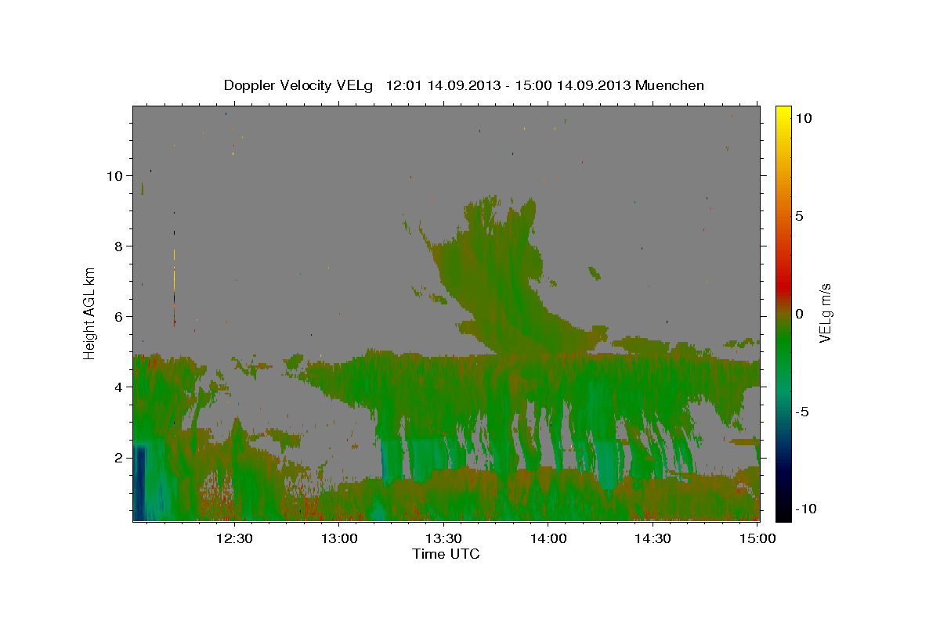Click the height axis label 6
This screenshot has height=626, width=940.
(x=119, y=316)
